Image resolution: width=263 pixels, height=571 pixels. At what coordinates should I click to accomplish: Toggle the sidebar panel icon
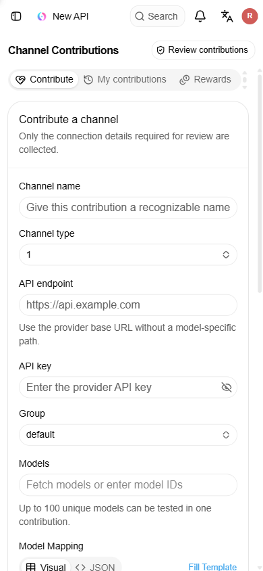coord(16,16)
